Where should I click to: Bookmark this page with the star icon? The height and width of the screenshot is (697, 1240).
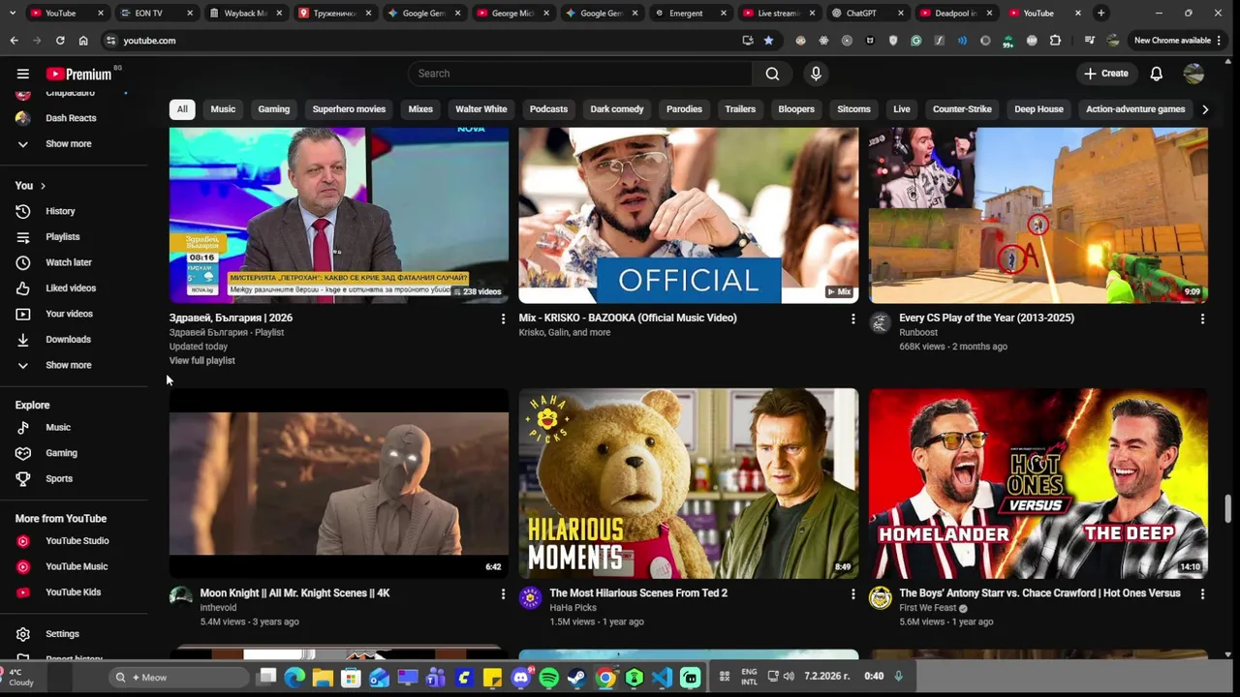tap(768, 41)
